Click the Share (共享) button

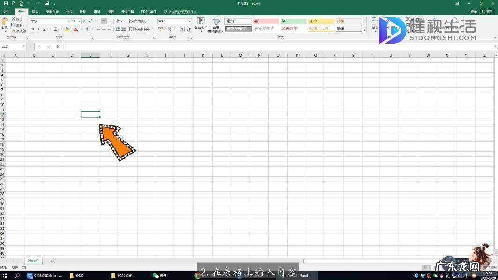489,12
